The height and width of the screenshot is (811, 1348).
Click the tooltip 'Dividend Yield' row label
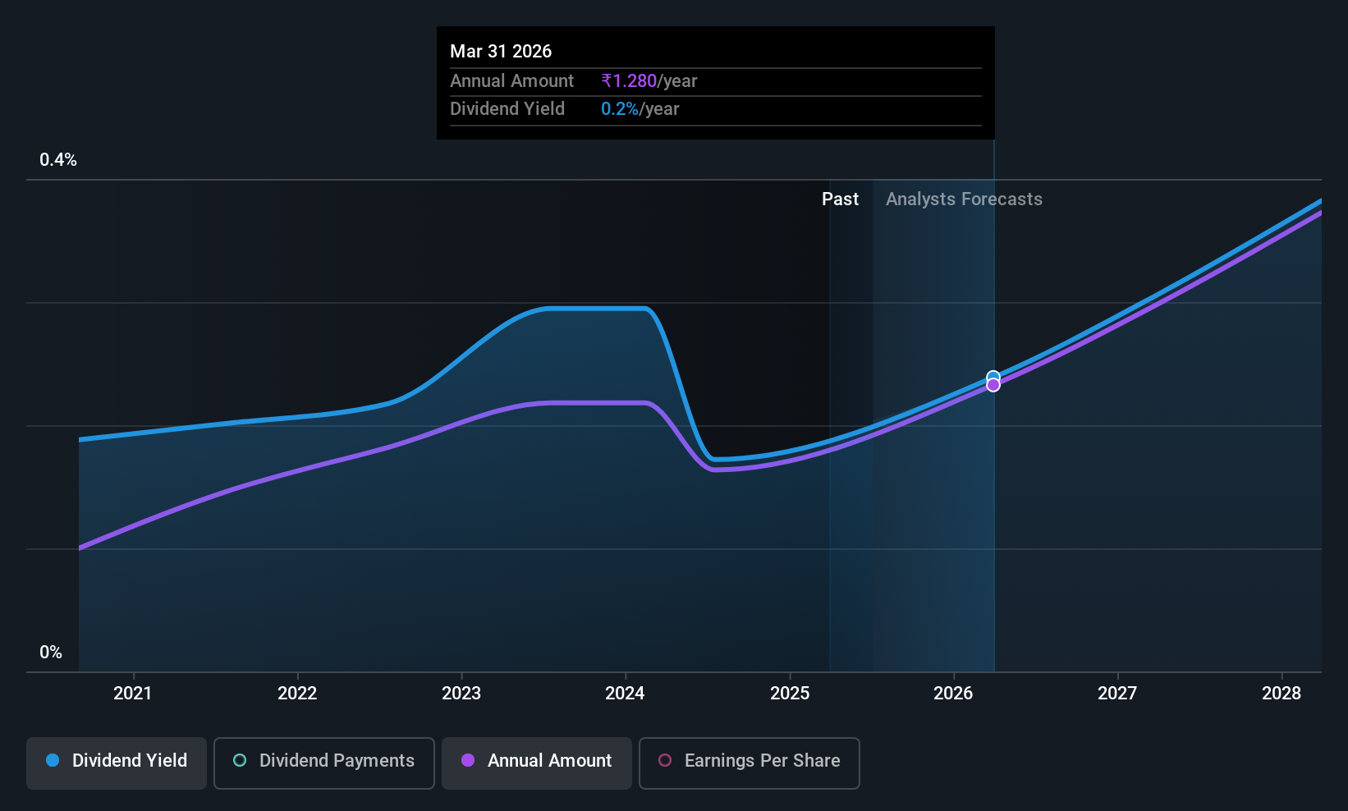pos(507,109)
